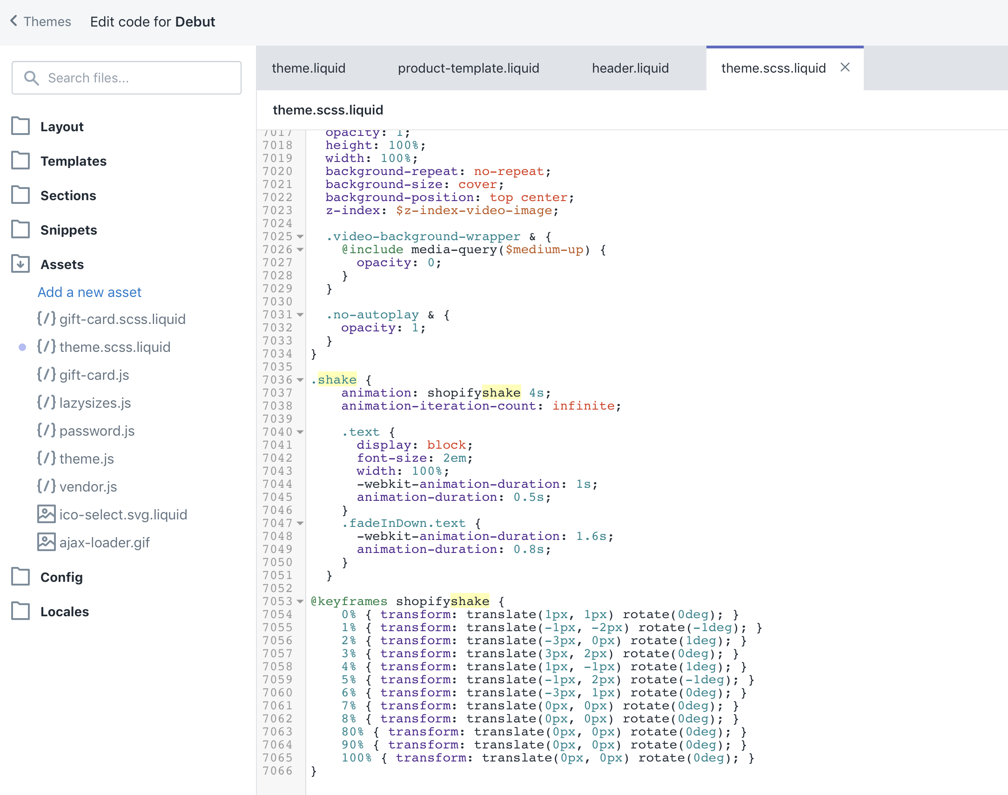
Task: Open the Layout folder icon
Action: 20,126
